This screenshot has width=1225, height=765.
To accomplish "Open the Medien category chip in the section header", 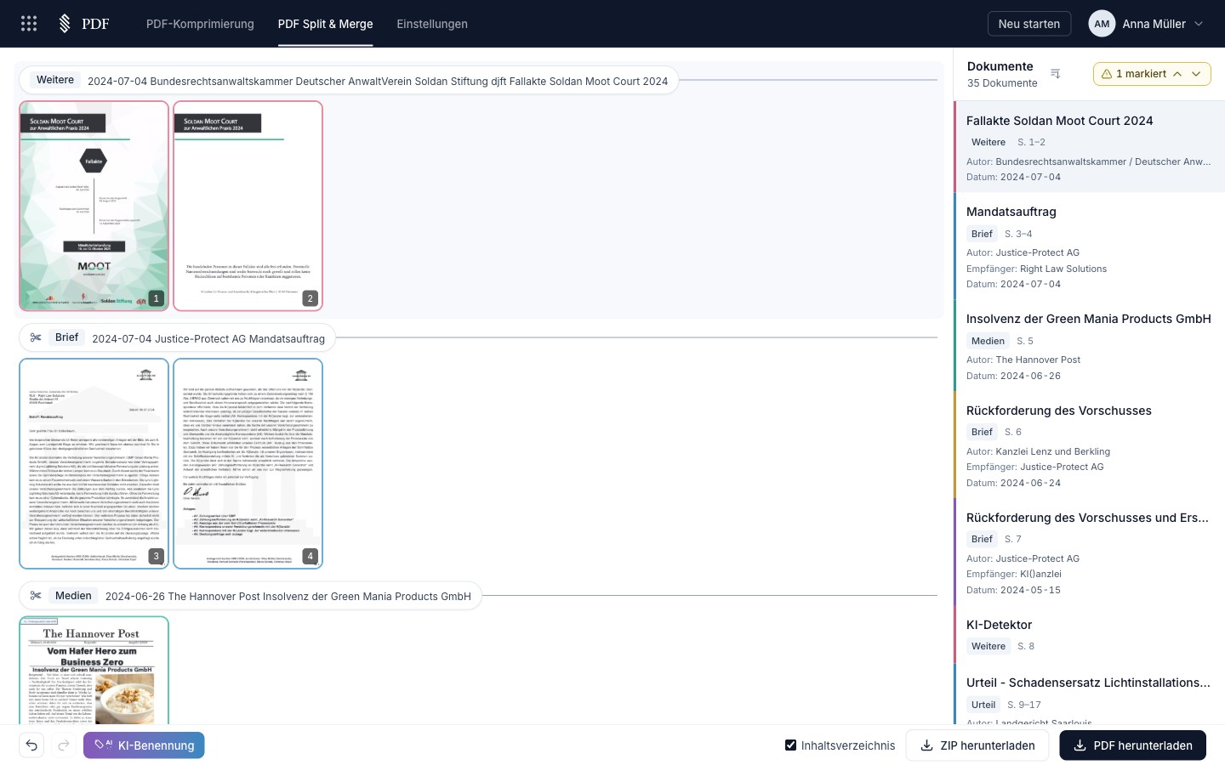I will (73, 595).
